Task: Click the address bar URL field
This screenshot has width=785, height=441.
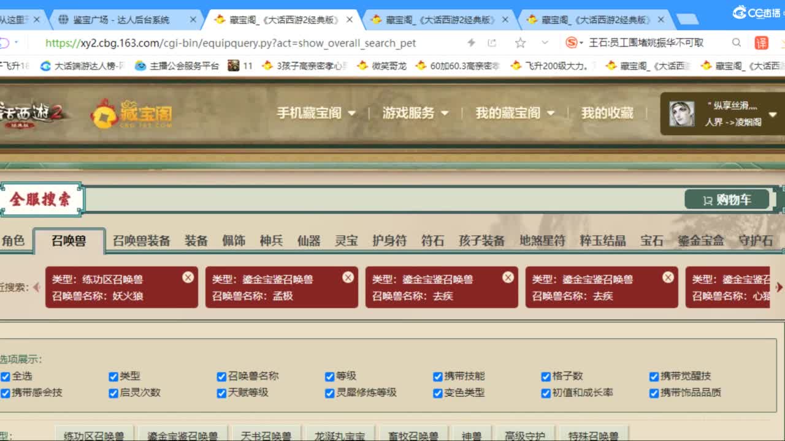Action: point(231,43)
